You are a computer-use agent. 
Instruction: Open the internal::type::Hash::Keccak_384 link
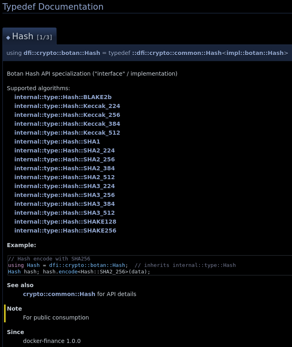67,124
